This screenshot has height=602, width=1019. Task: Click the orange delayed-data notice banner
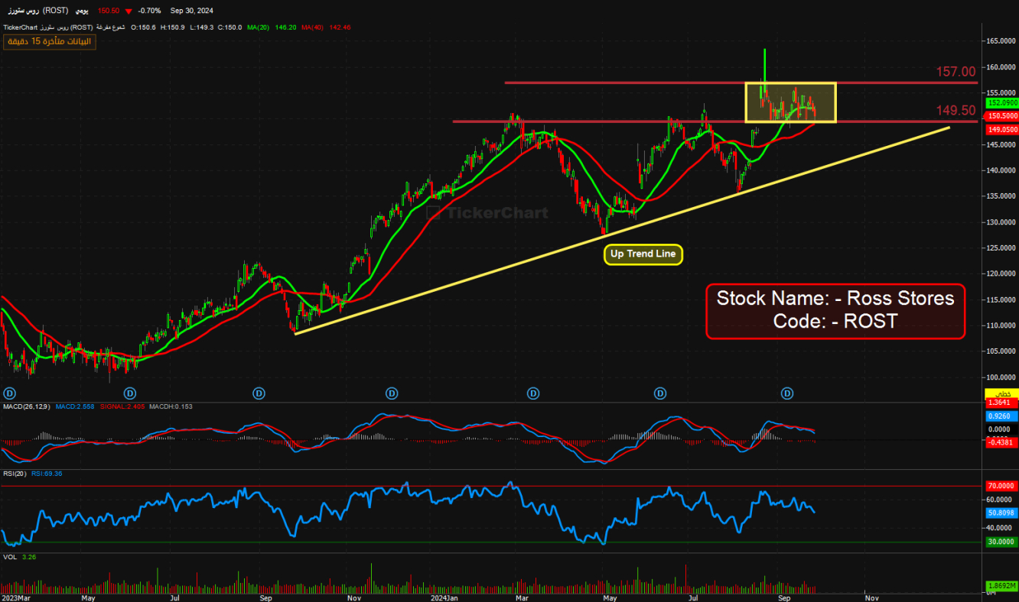[49, 41]
